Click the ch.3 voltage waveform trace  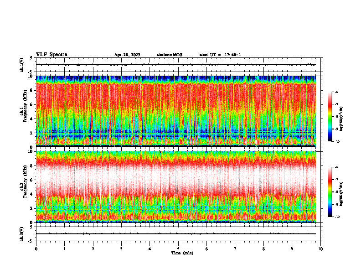point(176,234)
